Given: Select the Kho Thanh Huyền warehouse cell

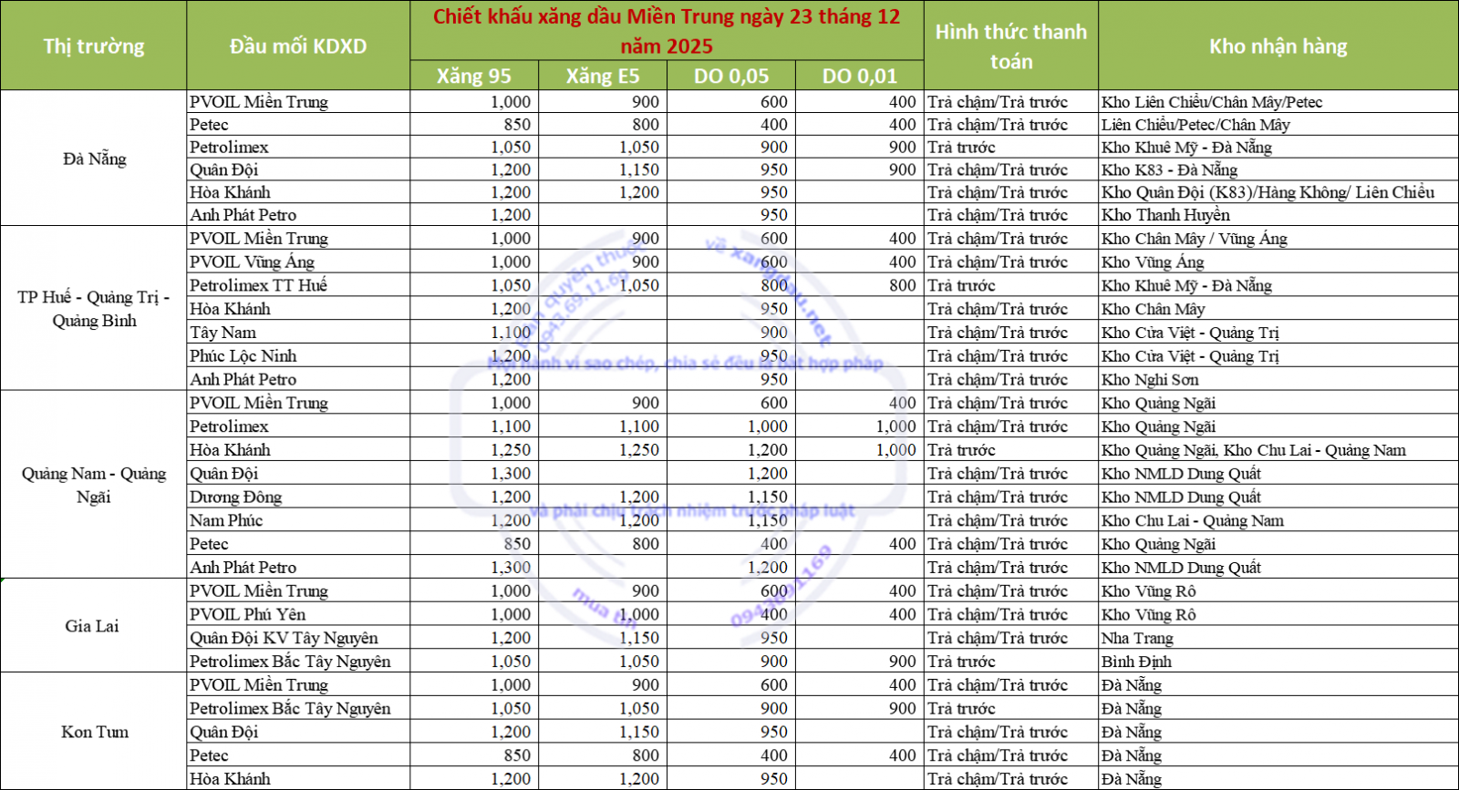Looking at the screenshot, I should [1165, 215].
